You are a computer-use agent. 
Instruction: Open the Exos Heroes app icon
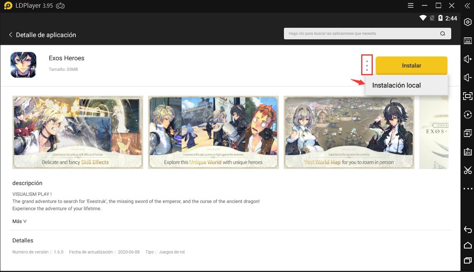tap(23, 65)
